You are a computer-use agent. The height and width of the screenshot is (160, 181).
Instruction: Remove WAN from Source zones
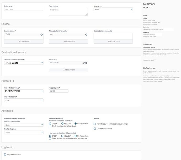(41, 34)
